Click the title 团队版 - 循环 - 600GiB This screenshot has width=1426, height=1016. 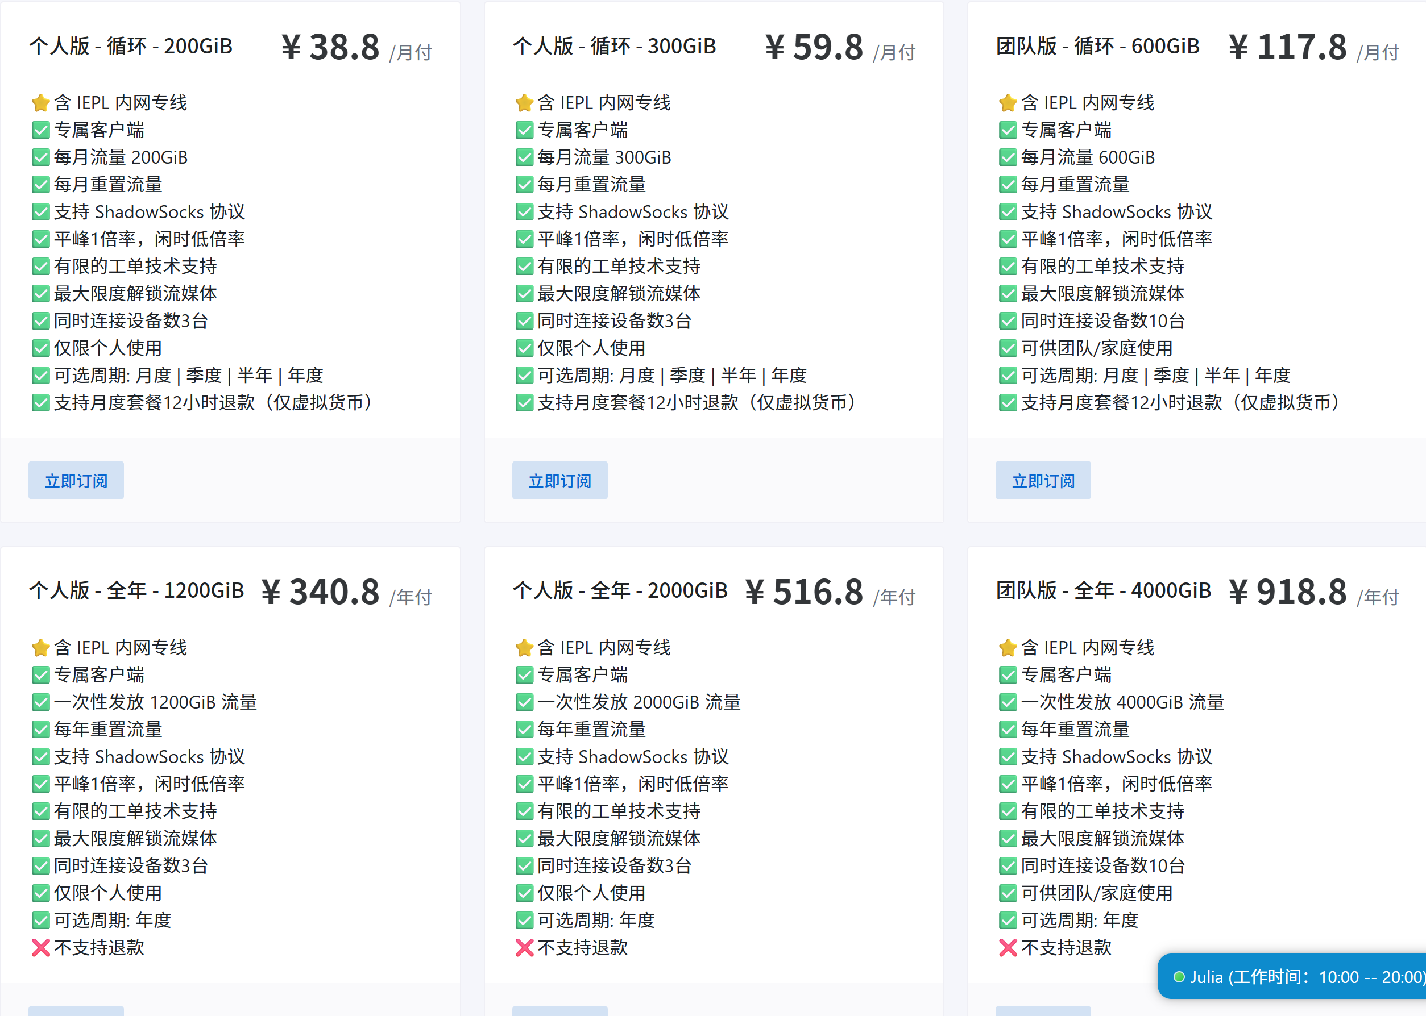coord(1098,46)
